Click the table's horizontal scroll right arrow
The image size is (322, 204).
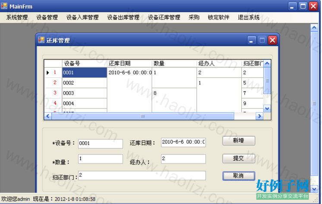point(259,116)
